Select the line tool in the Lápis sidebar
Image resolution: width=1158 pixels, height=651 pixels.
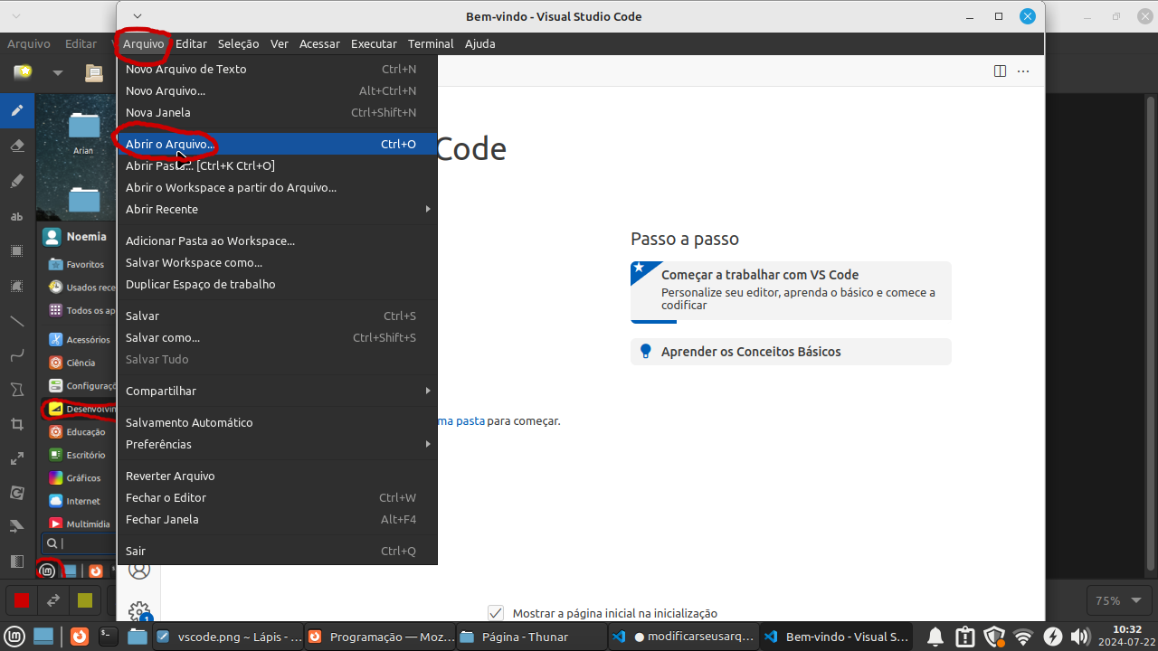point(16,320)
